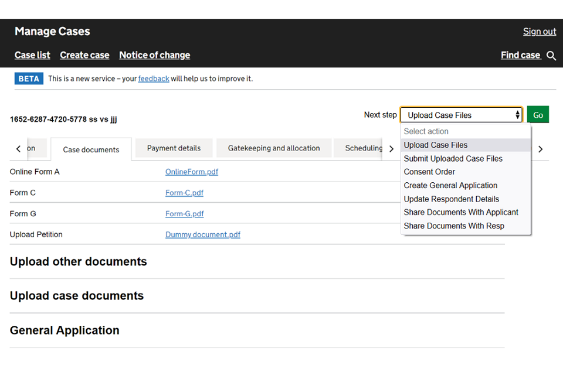
Task: Open the Gatekeeping and allocation tab
Action: 274,148
